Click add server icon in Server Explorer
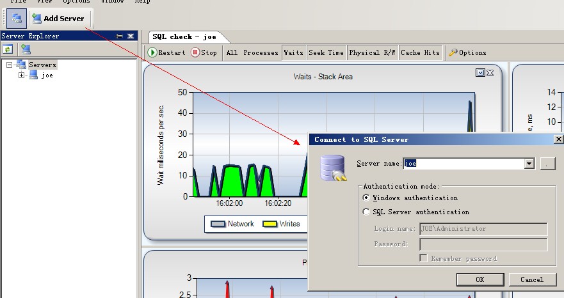The height and width of the screenshot is (298, 564). [x=26, y=49]
